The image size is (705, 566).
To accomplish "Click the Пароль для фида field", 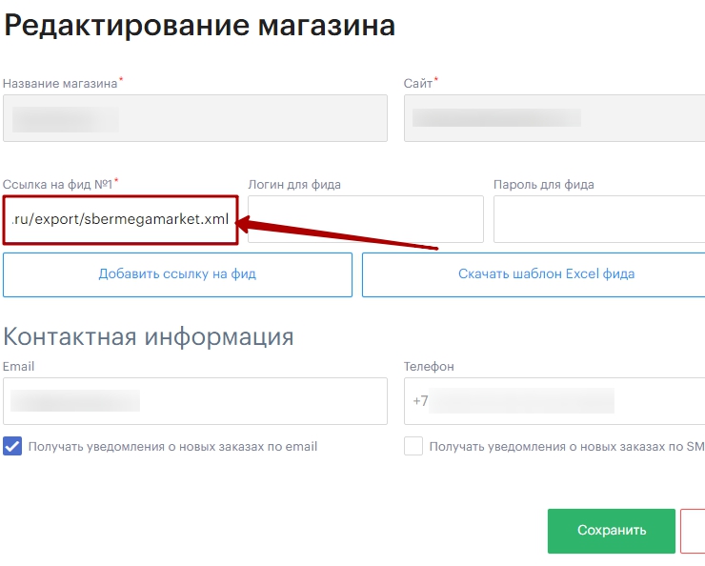I will click(x=599, y=219).
